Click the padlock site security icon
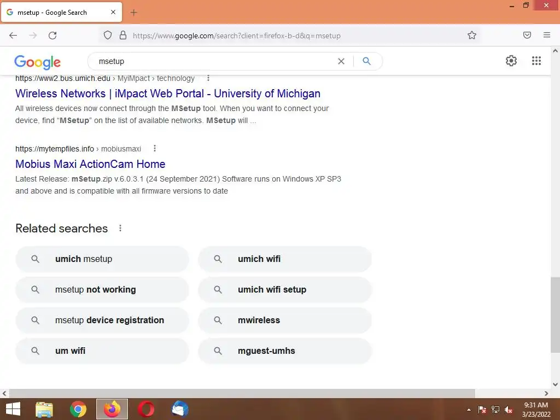560x420 pixels. pyautogui.click(x=123, y=35)
